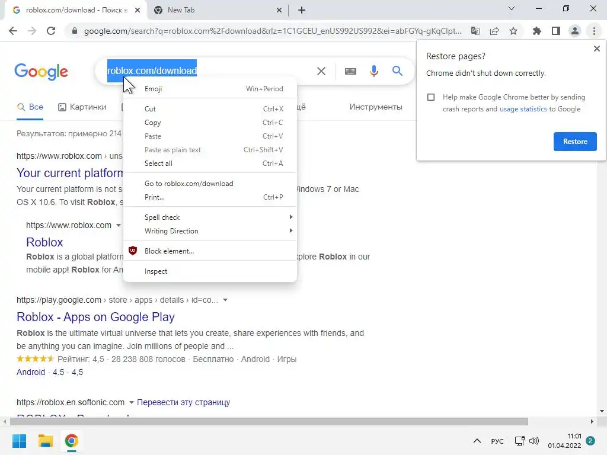Select Inspect in the context menu
Screen dimensions: 607x455
210,271
